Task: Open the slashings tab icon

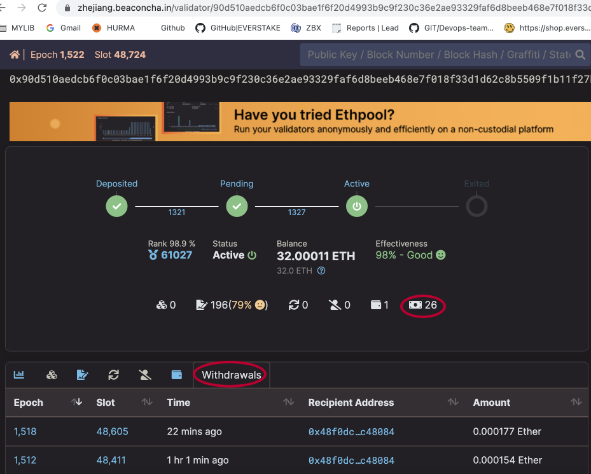Action: coord(145,375)
